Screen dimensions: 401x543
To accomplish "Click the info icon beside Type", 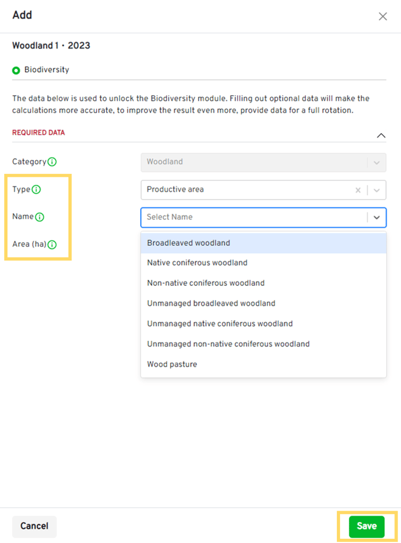I will pyautogui.click(x=36, y=189).
